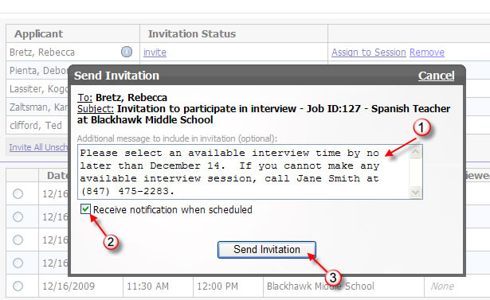Click the Send Invitation button
490x300 pixels.
pos(267,249)
